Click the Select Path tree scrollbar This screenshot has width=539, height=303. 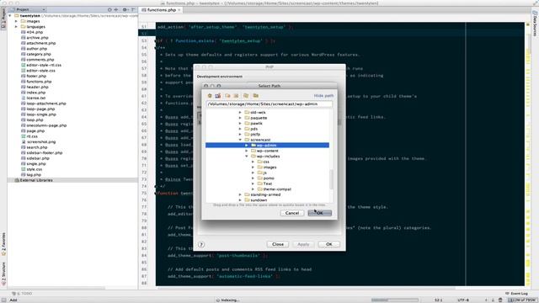tap(331, 179)
